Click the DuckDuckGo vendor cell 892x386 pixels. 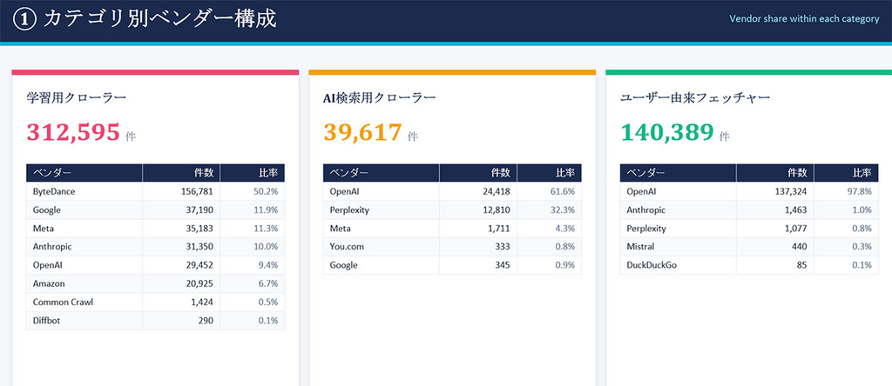pos(678,265)
